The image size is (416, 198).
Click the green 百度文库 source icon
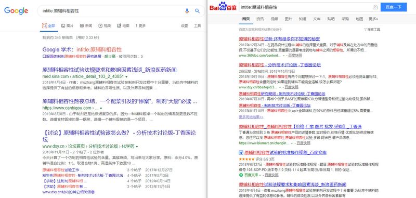[241, 175]
